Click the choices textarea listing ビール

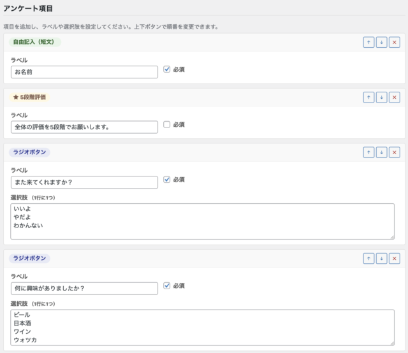click(x=202, y=327)
